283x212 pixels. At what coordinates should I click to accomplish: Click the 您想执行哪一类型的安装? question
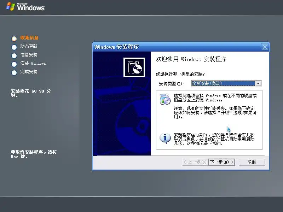(x=180, y=74)
